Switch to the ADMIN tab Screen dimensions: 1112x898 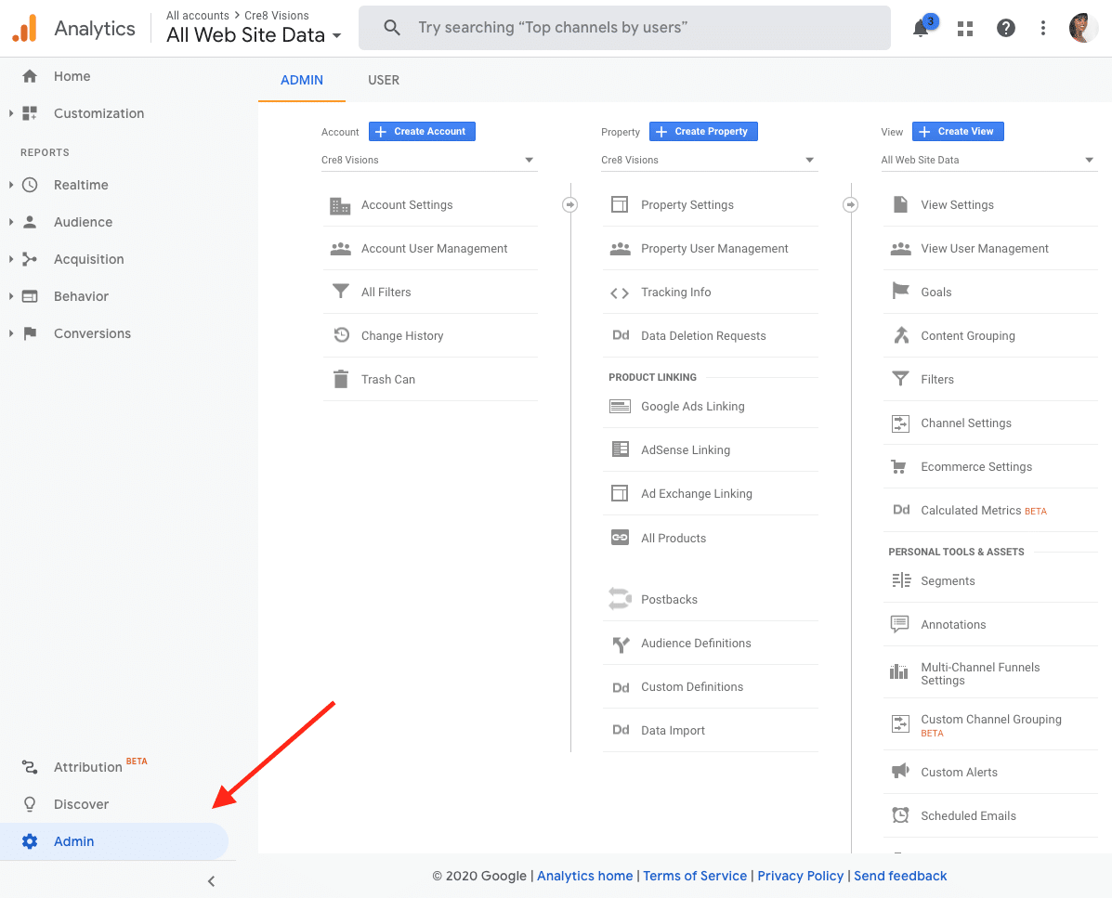tap(301, 80)
